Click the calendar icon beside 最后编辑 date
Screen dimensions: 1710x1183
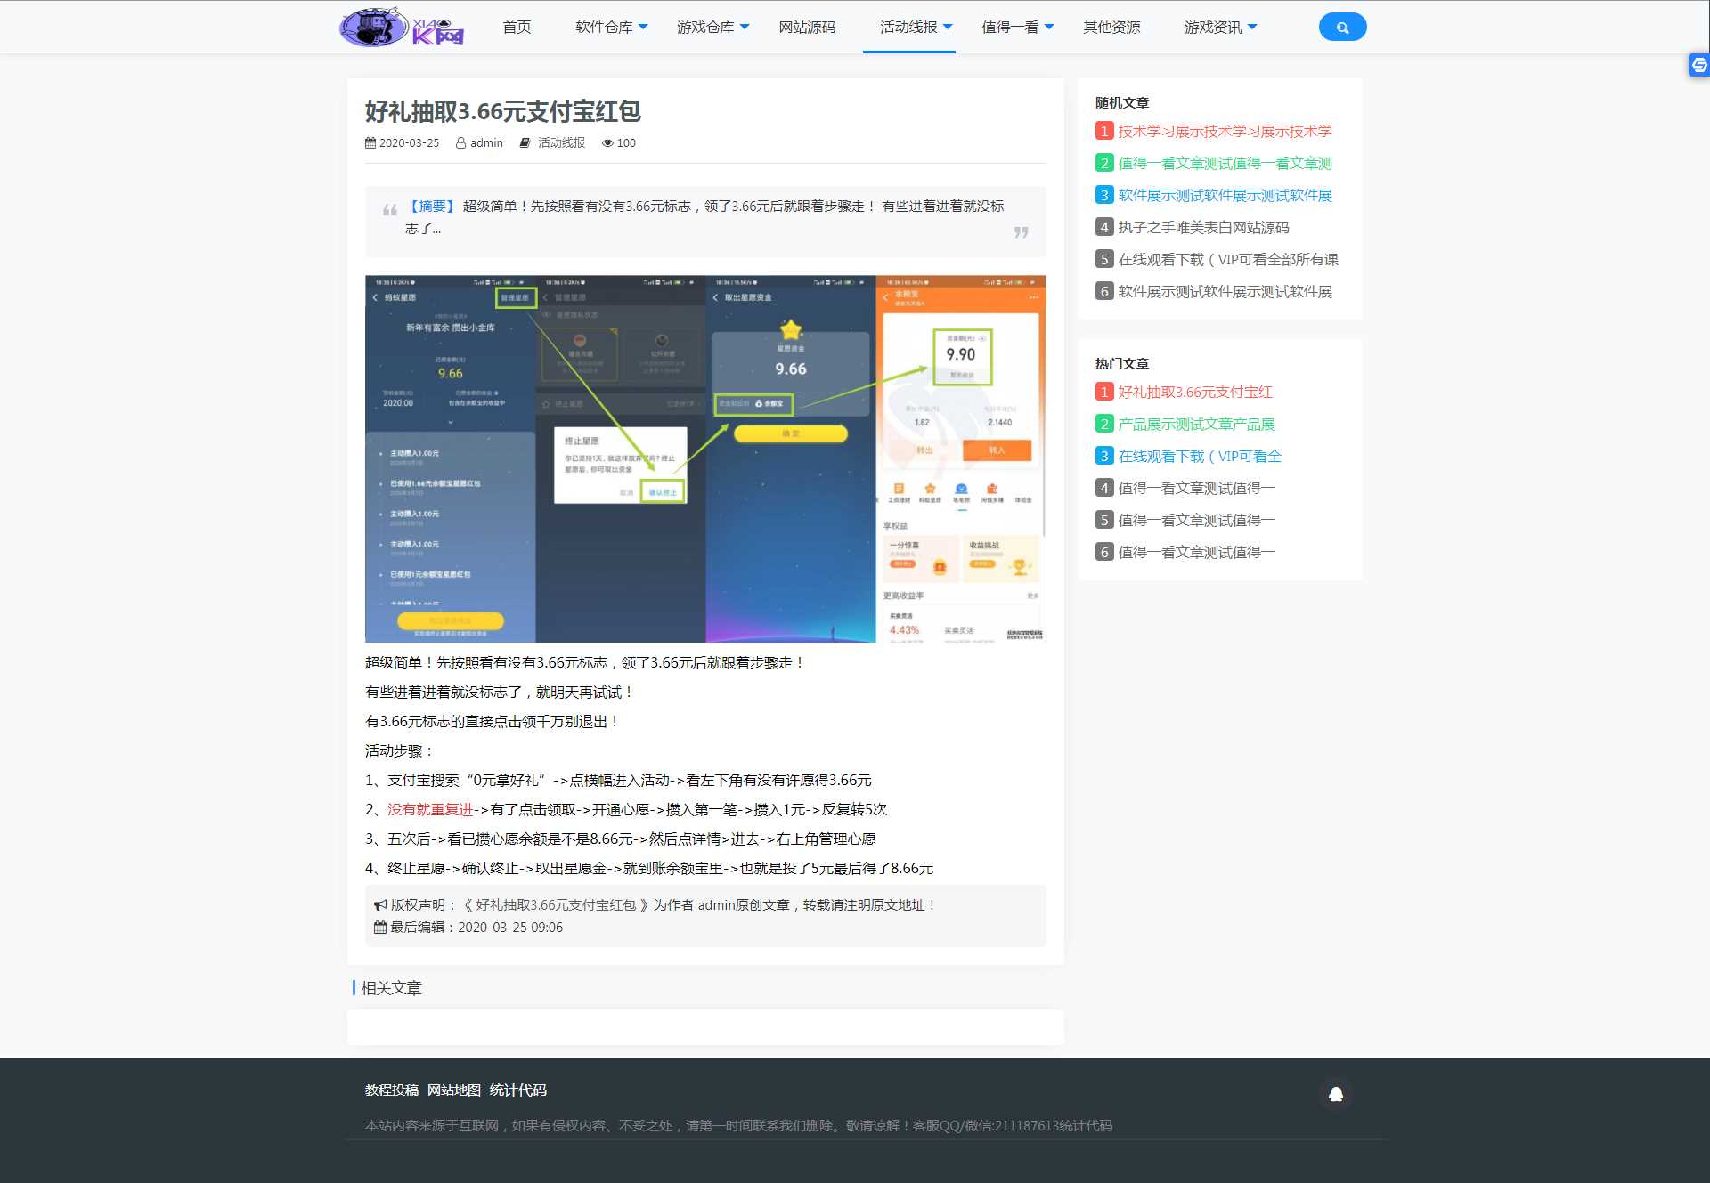pos(379,928)
